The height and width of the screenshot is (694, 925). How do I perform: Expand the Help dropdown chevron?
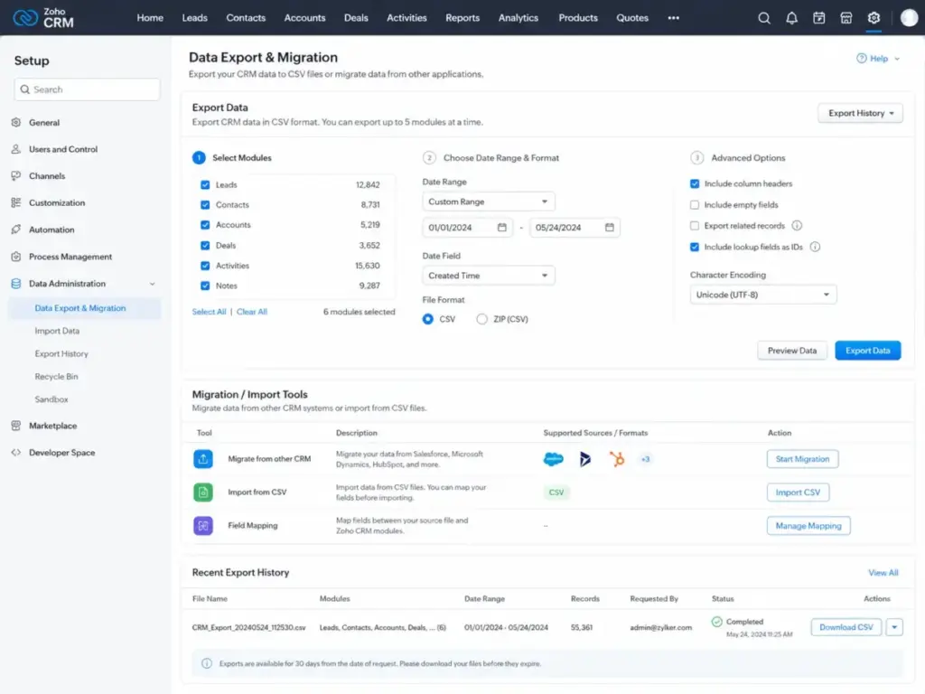coord(897,59)
